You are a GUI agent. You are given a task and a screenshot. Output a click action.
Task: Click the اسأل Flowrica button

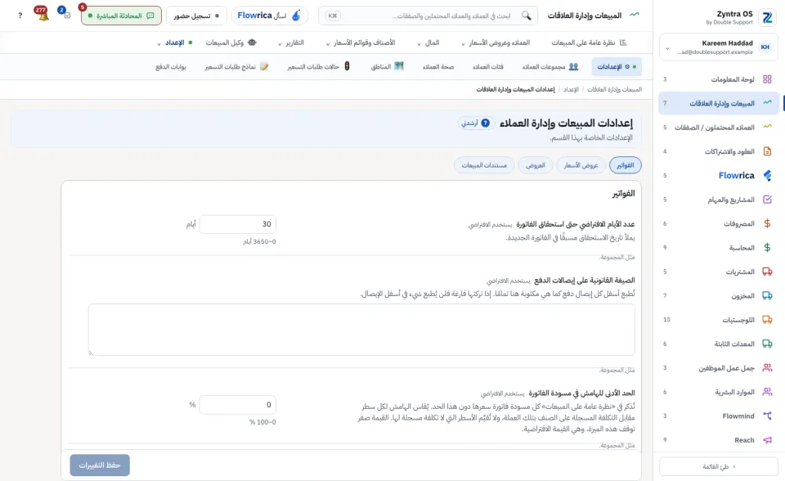(x=269, y=16)
